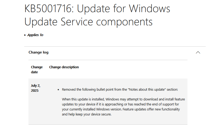Viewport: 217px width, 131px height.
Task: Click the "Removed the following bullet point" line
Action: tap(120, 90)
